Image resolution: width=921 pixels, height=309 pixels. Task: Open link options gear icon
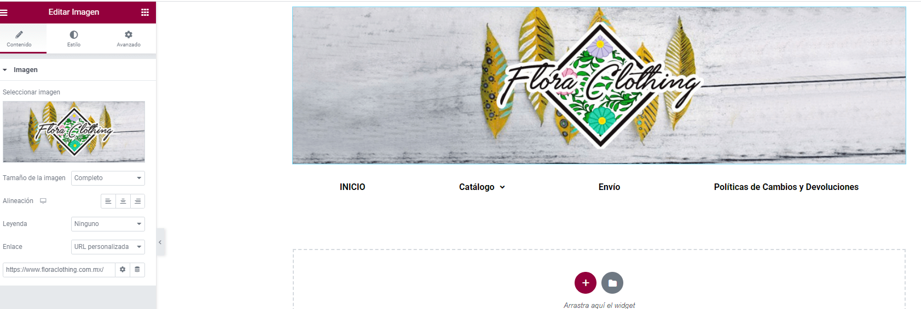coord(123,270)
